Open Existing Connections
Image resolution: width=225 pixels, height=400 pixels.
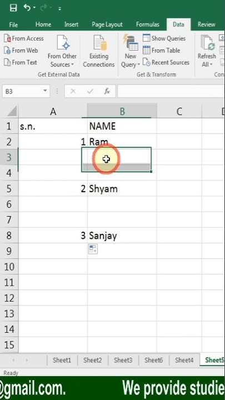click(99, 51)
